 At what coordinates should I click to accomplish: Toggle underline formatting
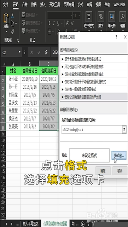[x=58, y=23]
